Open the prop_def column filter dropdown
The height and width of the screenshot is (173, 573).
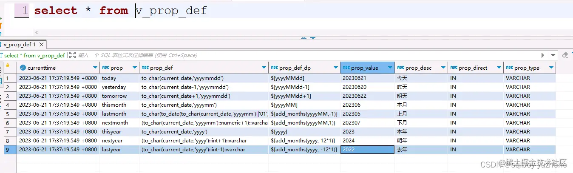[264, 68]
